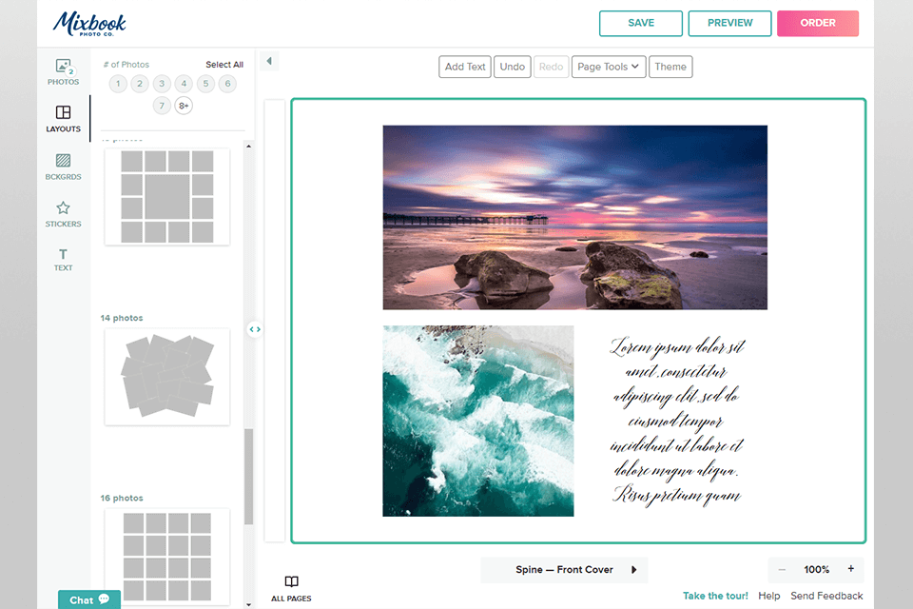Choose the 16 photos grid layout
This screenshot has height=609, width=913.
tap(167, 557)
